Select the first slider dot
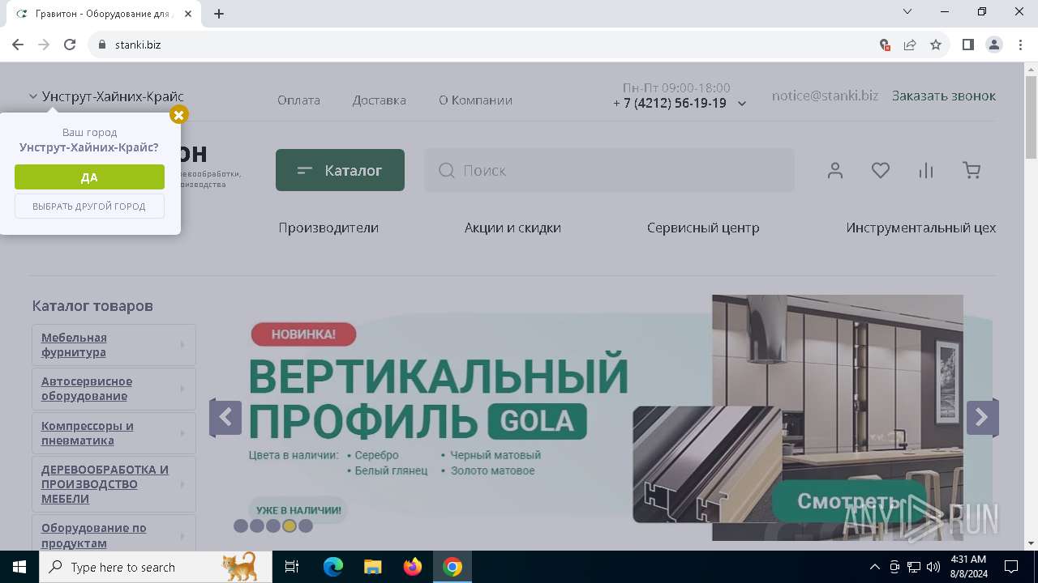1038x583 pixels. pos(241,526)
